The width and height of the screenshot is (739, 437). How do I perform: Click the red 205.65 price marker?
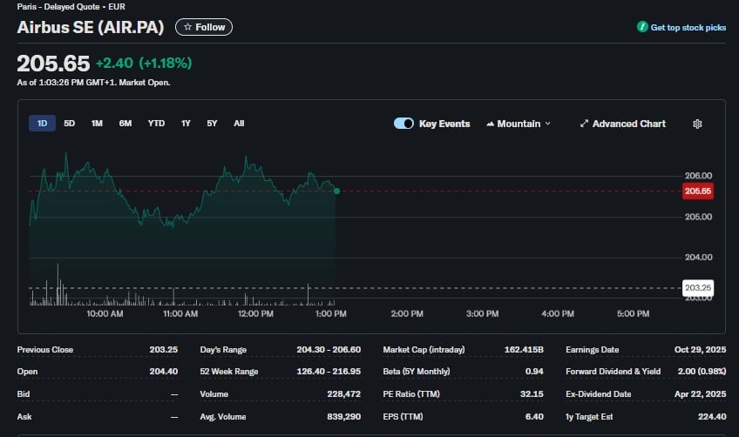(x=698, y=192)
